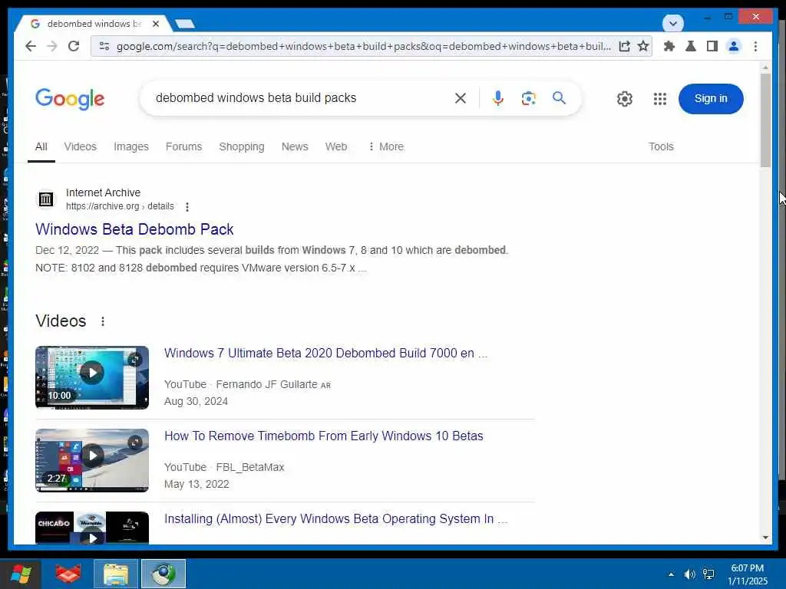Play the Chicago Windows Beta video thumbnail
Image resolution: width=786 pixels, height=589 pixels.
(x=92, y=528)
